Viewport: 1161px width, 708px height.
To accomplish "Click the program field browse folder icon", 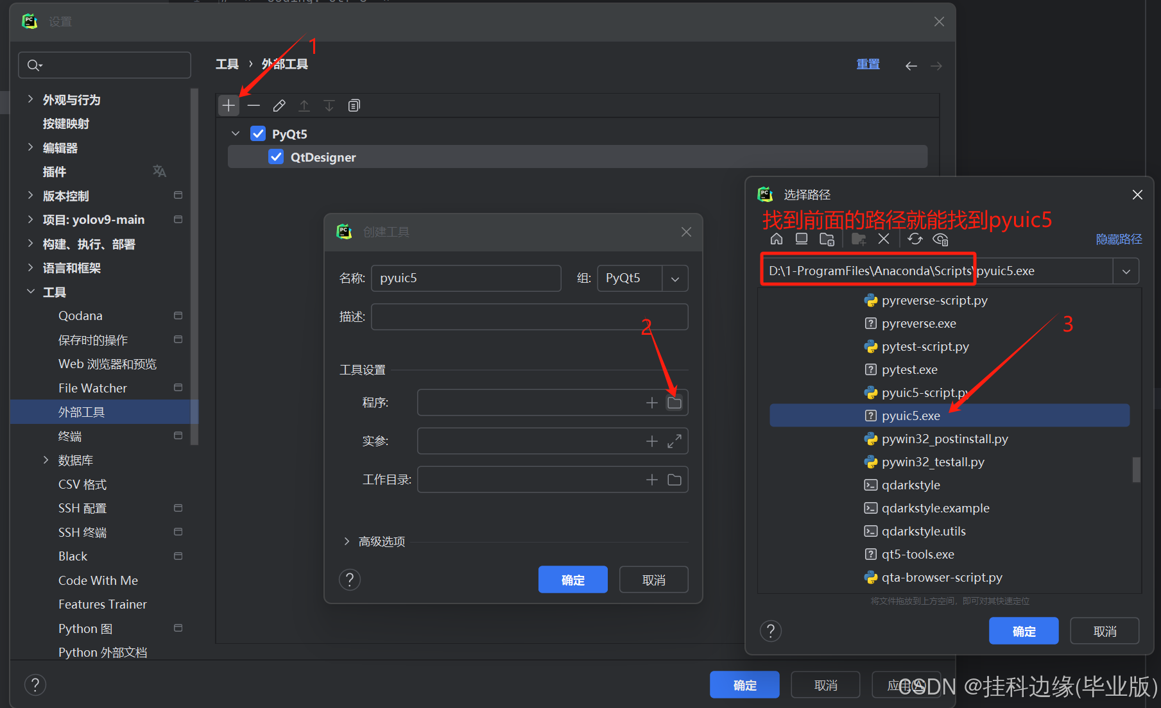I will (675, 403).
